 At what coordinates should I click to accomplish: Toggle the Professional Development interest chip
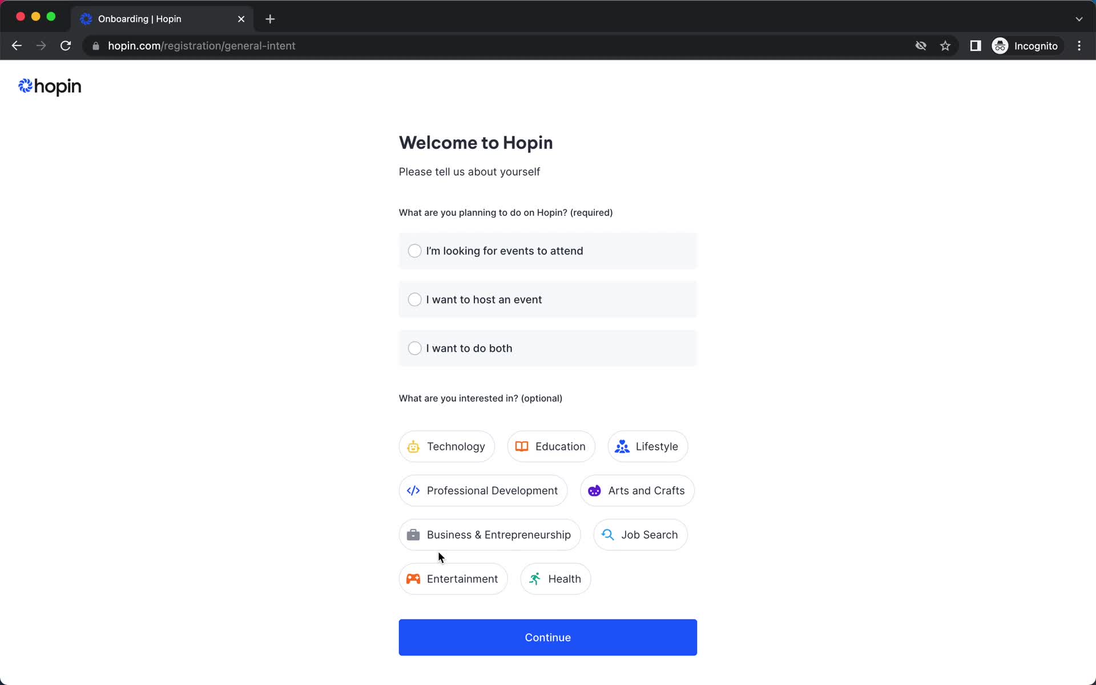(483, 490)
